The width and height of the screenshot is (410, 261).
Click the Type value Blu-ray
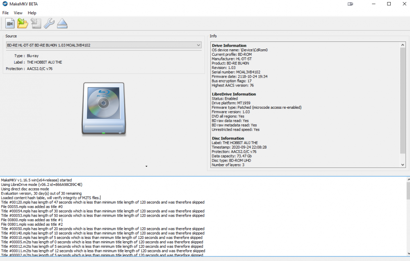click(33, 56)
